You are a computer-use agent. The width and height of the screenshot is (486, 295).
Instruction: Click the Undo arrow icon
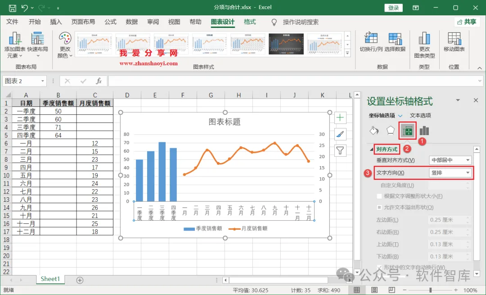point(25,8)
